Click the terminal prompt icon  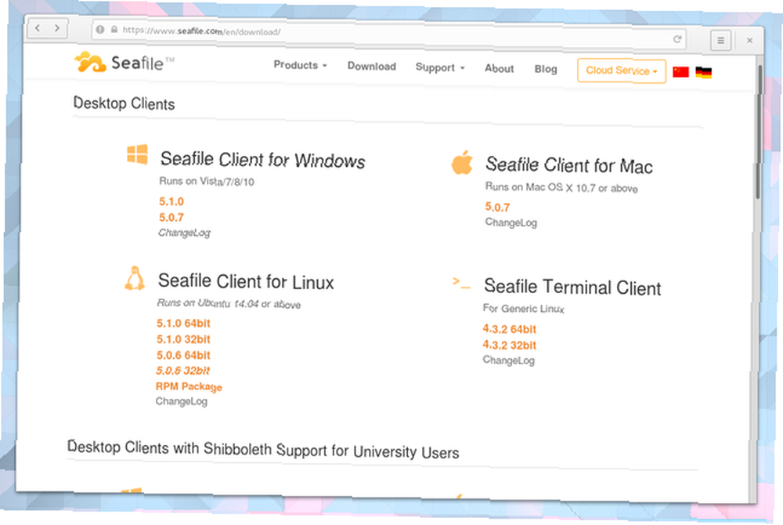click(461, 283)
